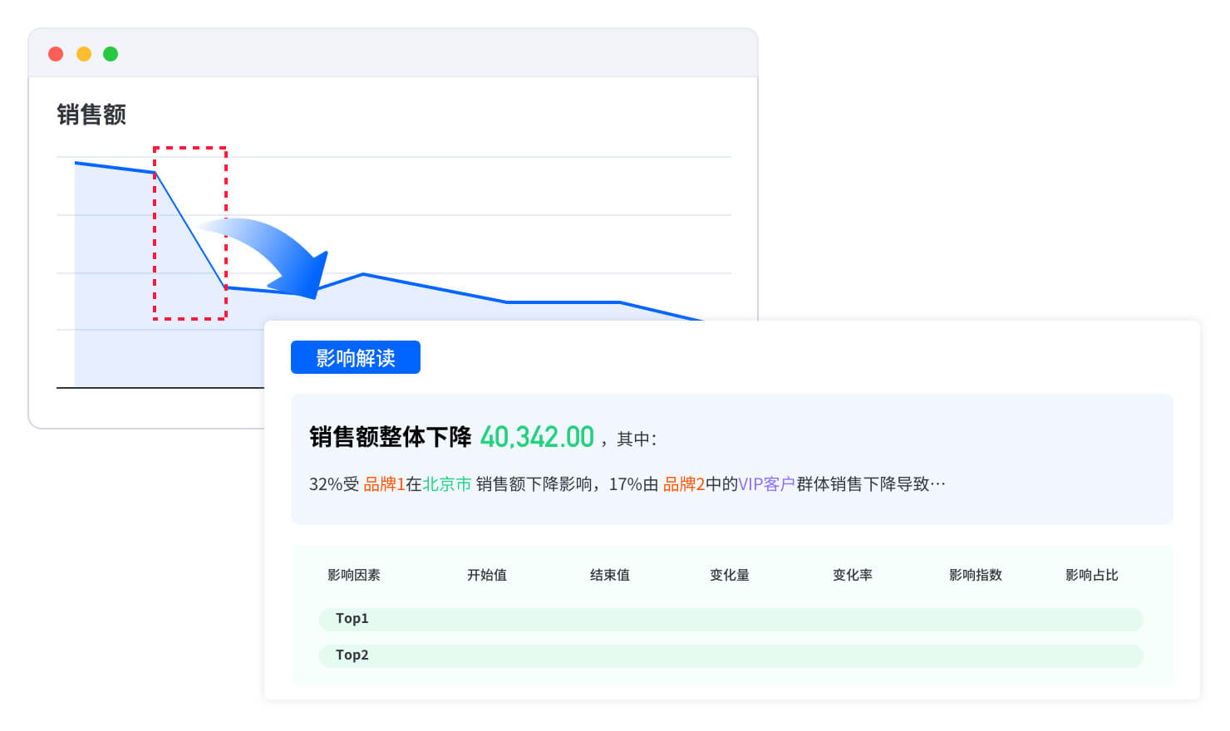Click the 品牌1 link in the summary
Image resolution: width=1230 pixels, height=731 pixels.
click(384, 484)
